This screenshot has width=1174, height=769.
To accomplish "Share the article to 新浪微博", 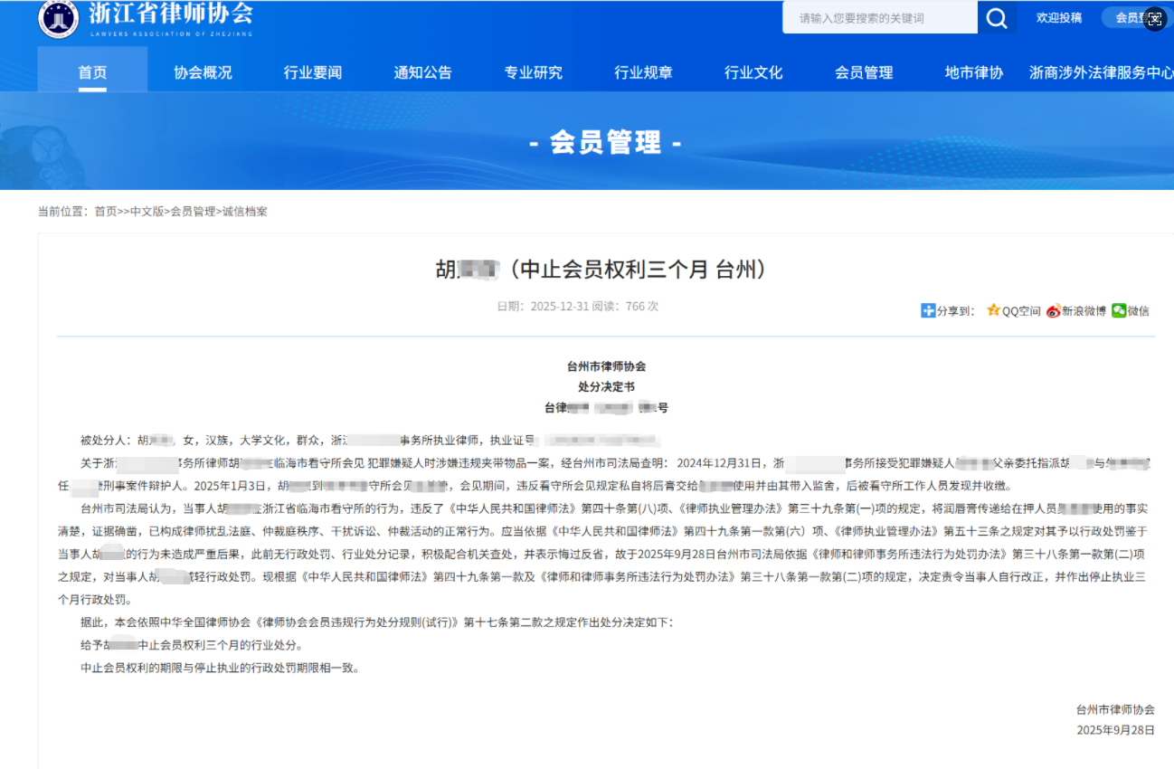I will click(1075, 310).
